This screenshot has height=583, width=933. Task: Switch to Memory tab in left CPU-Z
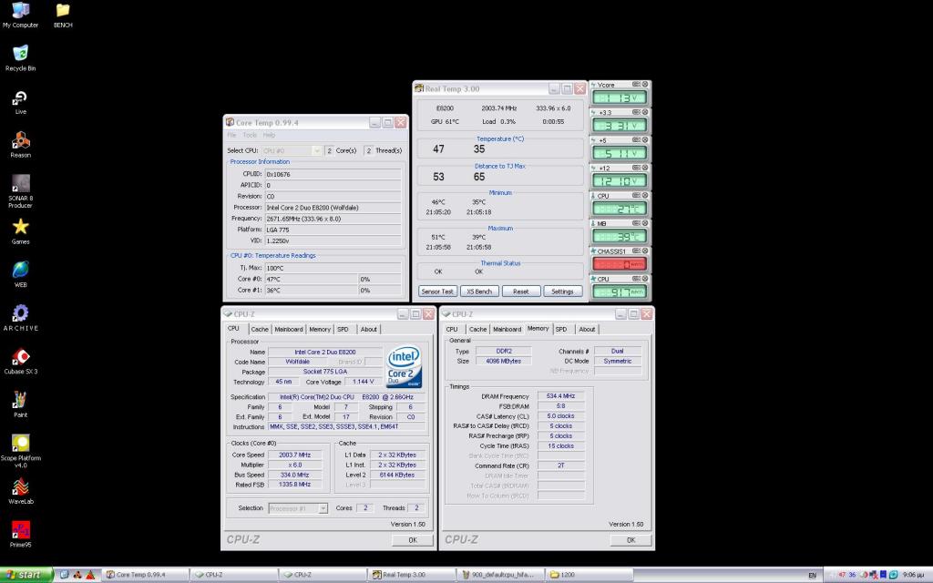320,329
